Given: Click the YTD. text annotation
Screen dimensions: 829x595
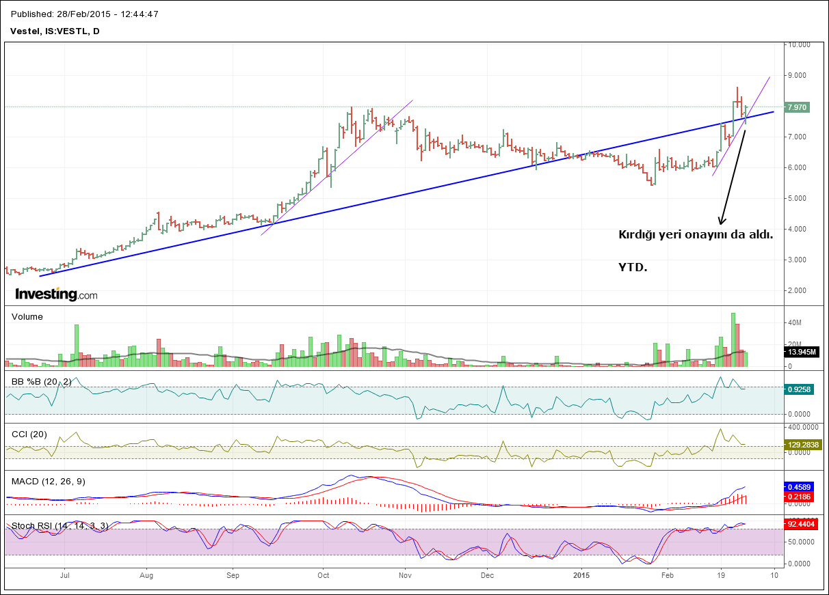Looking at the screenshot, I should point(633,267).
